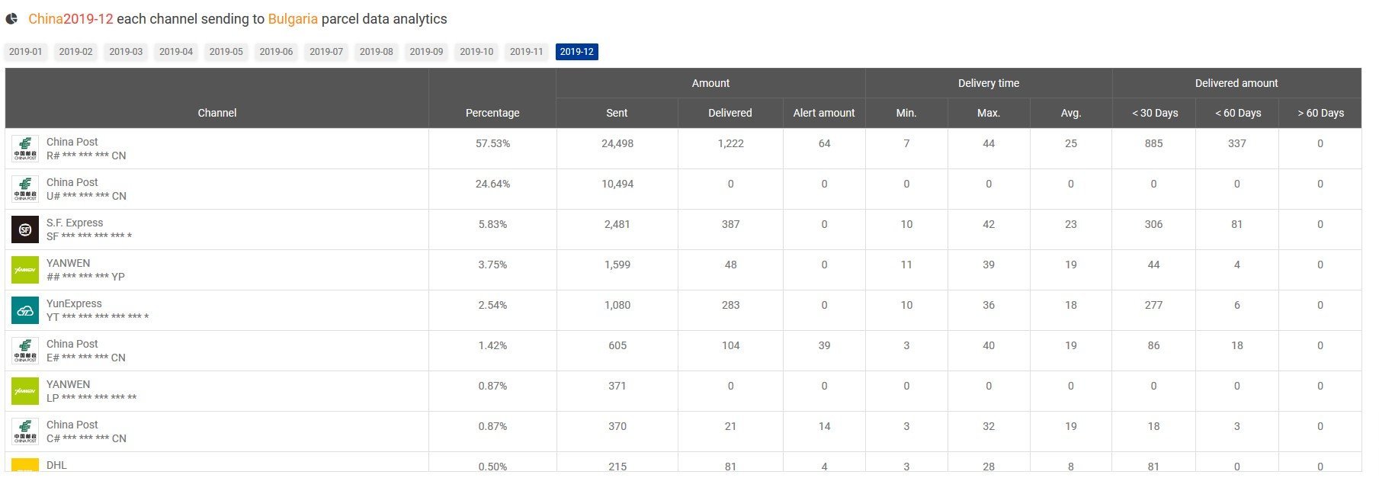Click the > 60 Days column header
Image resolution: width=1379 pixels, height=478 pixels.
(1320, 113)
